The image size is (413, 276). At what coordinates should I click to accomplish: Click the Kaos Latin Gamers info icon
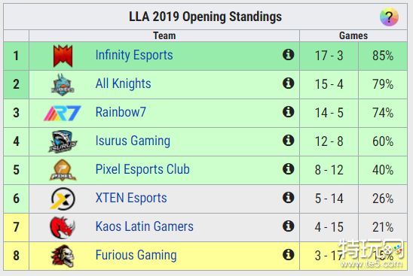[x=288, y=226]
